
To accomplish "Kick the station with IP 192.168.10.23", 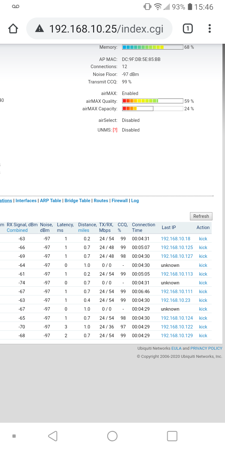I will point(203,300).
